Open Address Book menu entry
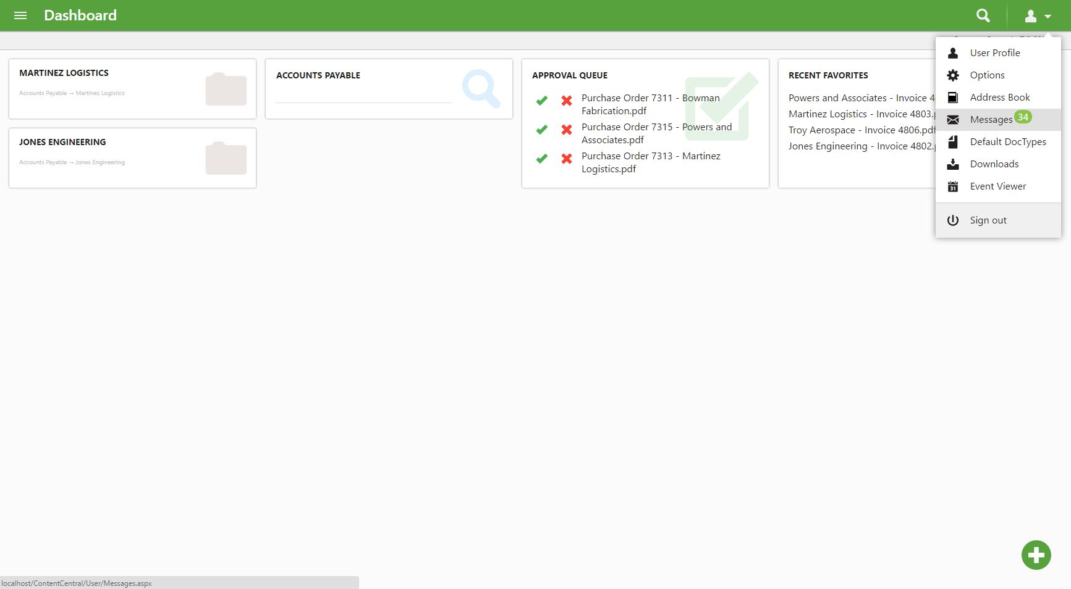Viewport: 1071px width, 589px height. [998, 98]
